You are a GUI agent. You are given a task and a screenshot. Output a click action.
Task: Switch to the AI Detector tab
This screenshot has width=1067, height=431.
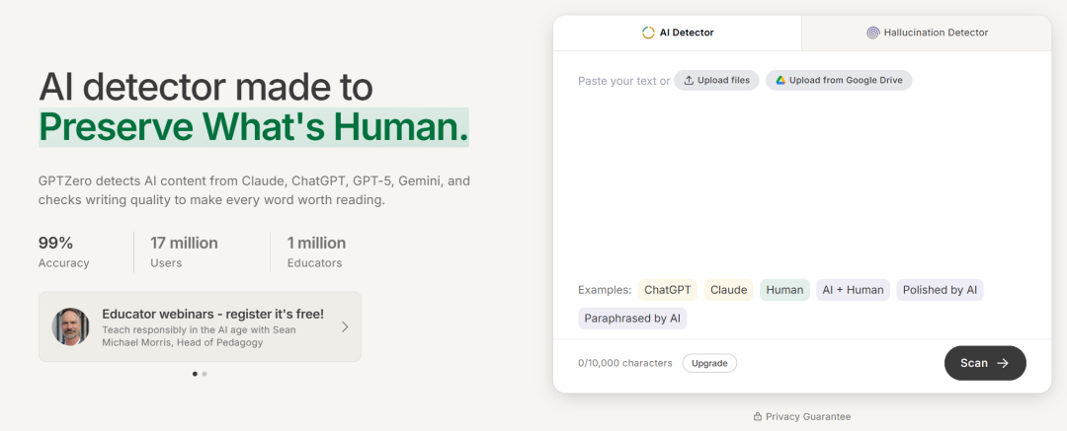677,33
